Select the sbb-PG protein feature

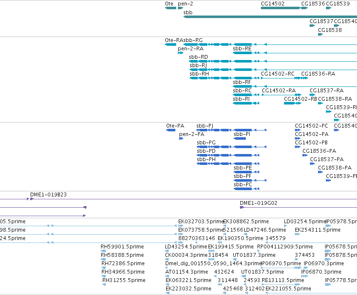click(232, 147)
